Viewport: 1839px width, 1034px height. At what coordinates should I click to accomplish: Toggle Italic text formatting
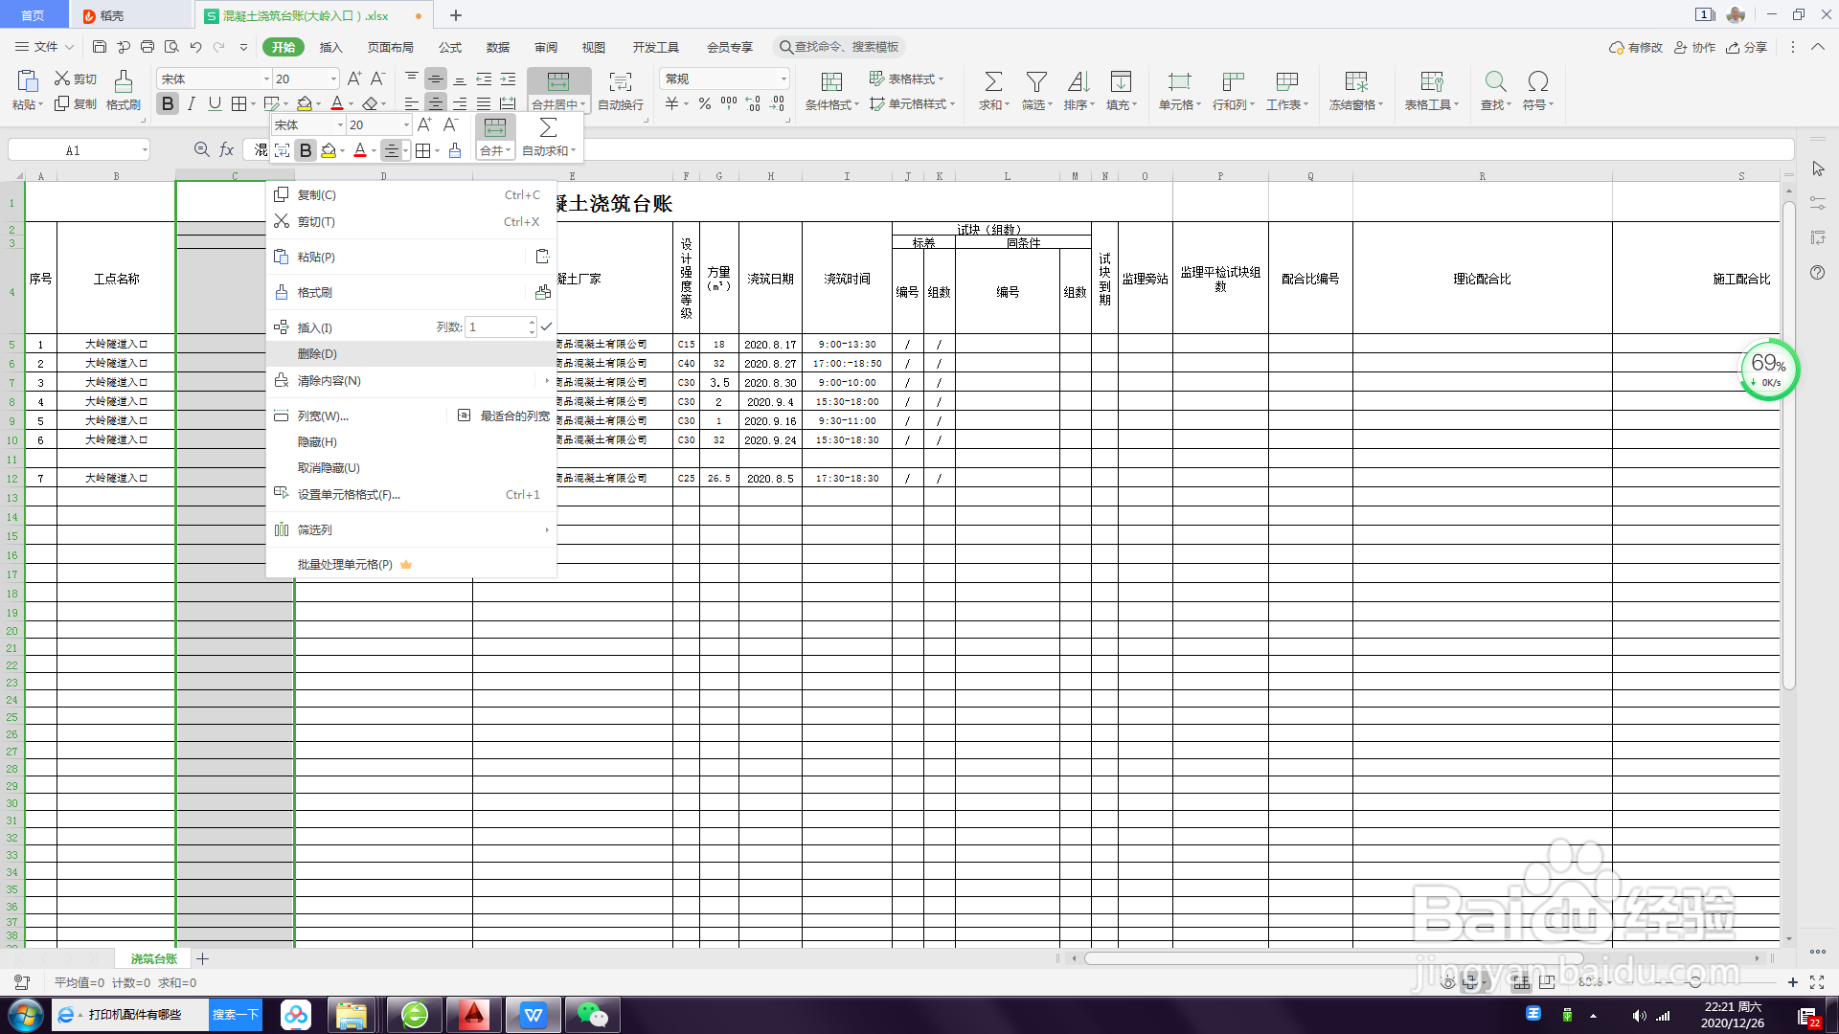pyautogui.click(x=192, y=103)
